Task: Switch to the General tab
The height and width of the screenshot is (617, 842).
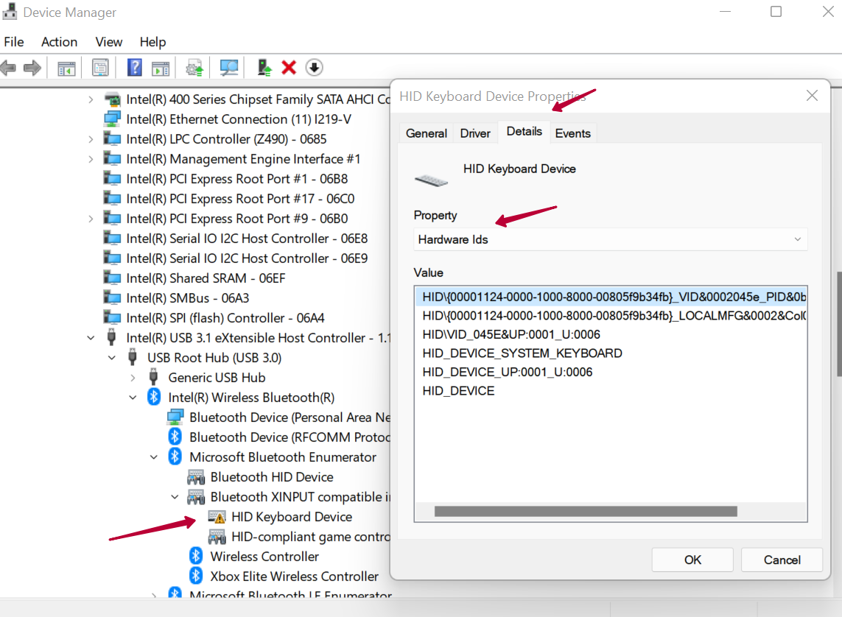Action: click(x=427, y=133)
